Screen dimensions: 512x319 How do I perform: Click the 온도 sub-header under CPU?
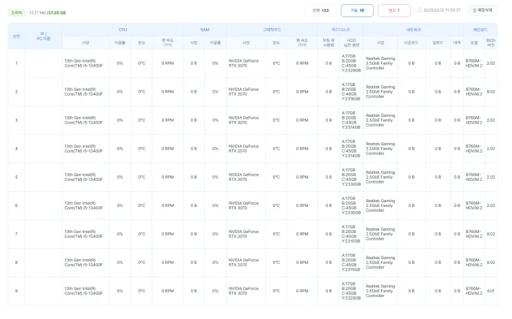tap(141, 43)
